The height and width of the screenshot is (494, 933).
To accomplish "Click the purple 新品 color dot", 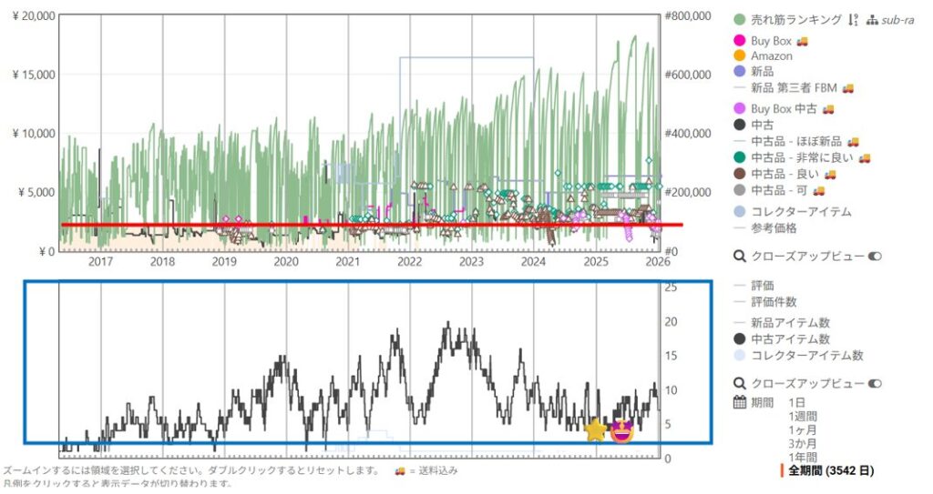I will (x=740, y=71).
